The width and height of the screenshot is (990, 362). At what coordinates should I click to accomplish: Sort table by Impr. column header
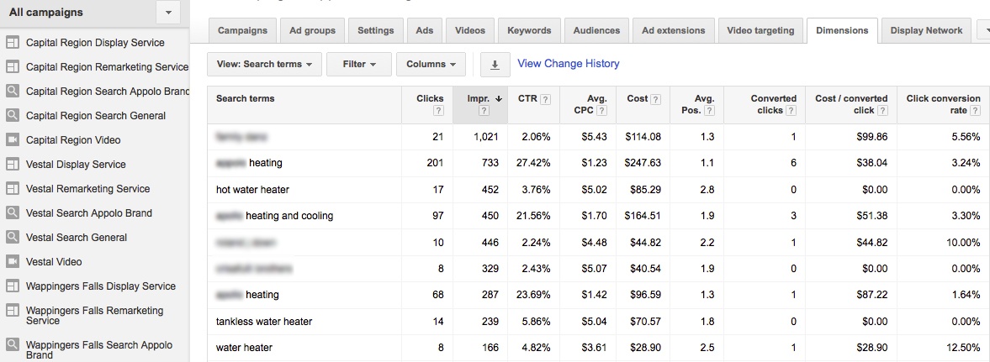pyautogui.click(x=479, y=98)
